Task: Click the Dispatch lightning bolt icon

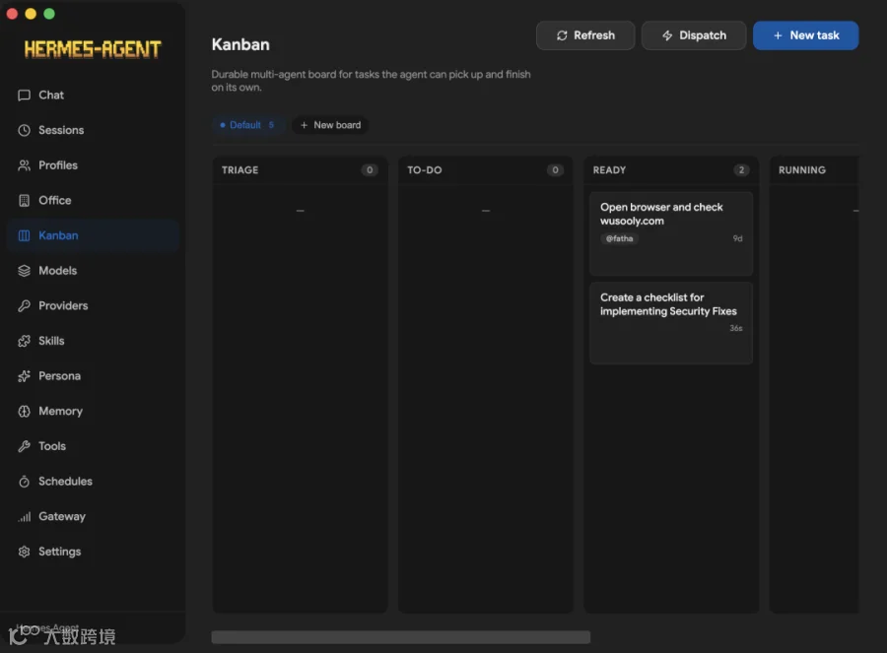Action: point(667,35)
